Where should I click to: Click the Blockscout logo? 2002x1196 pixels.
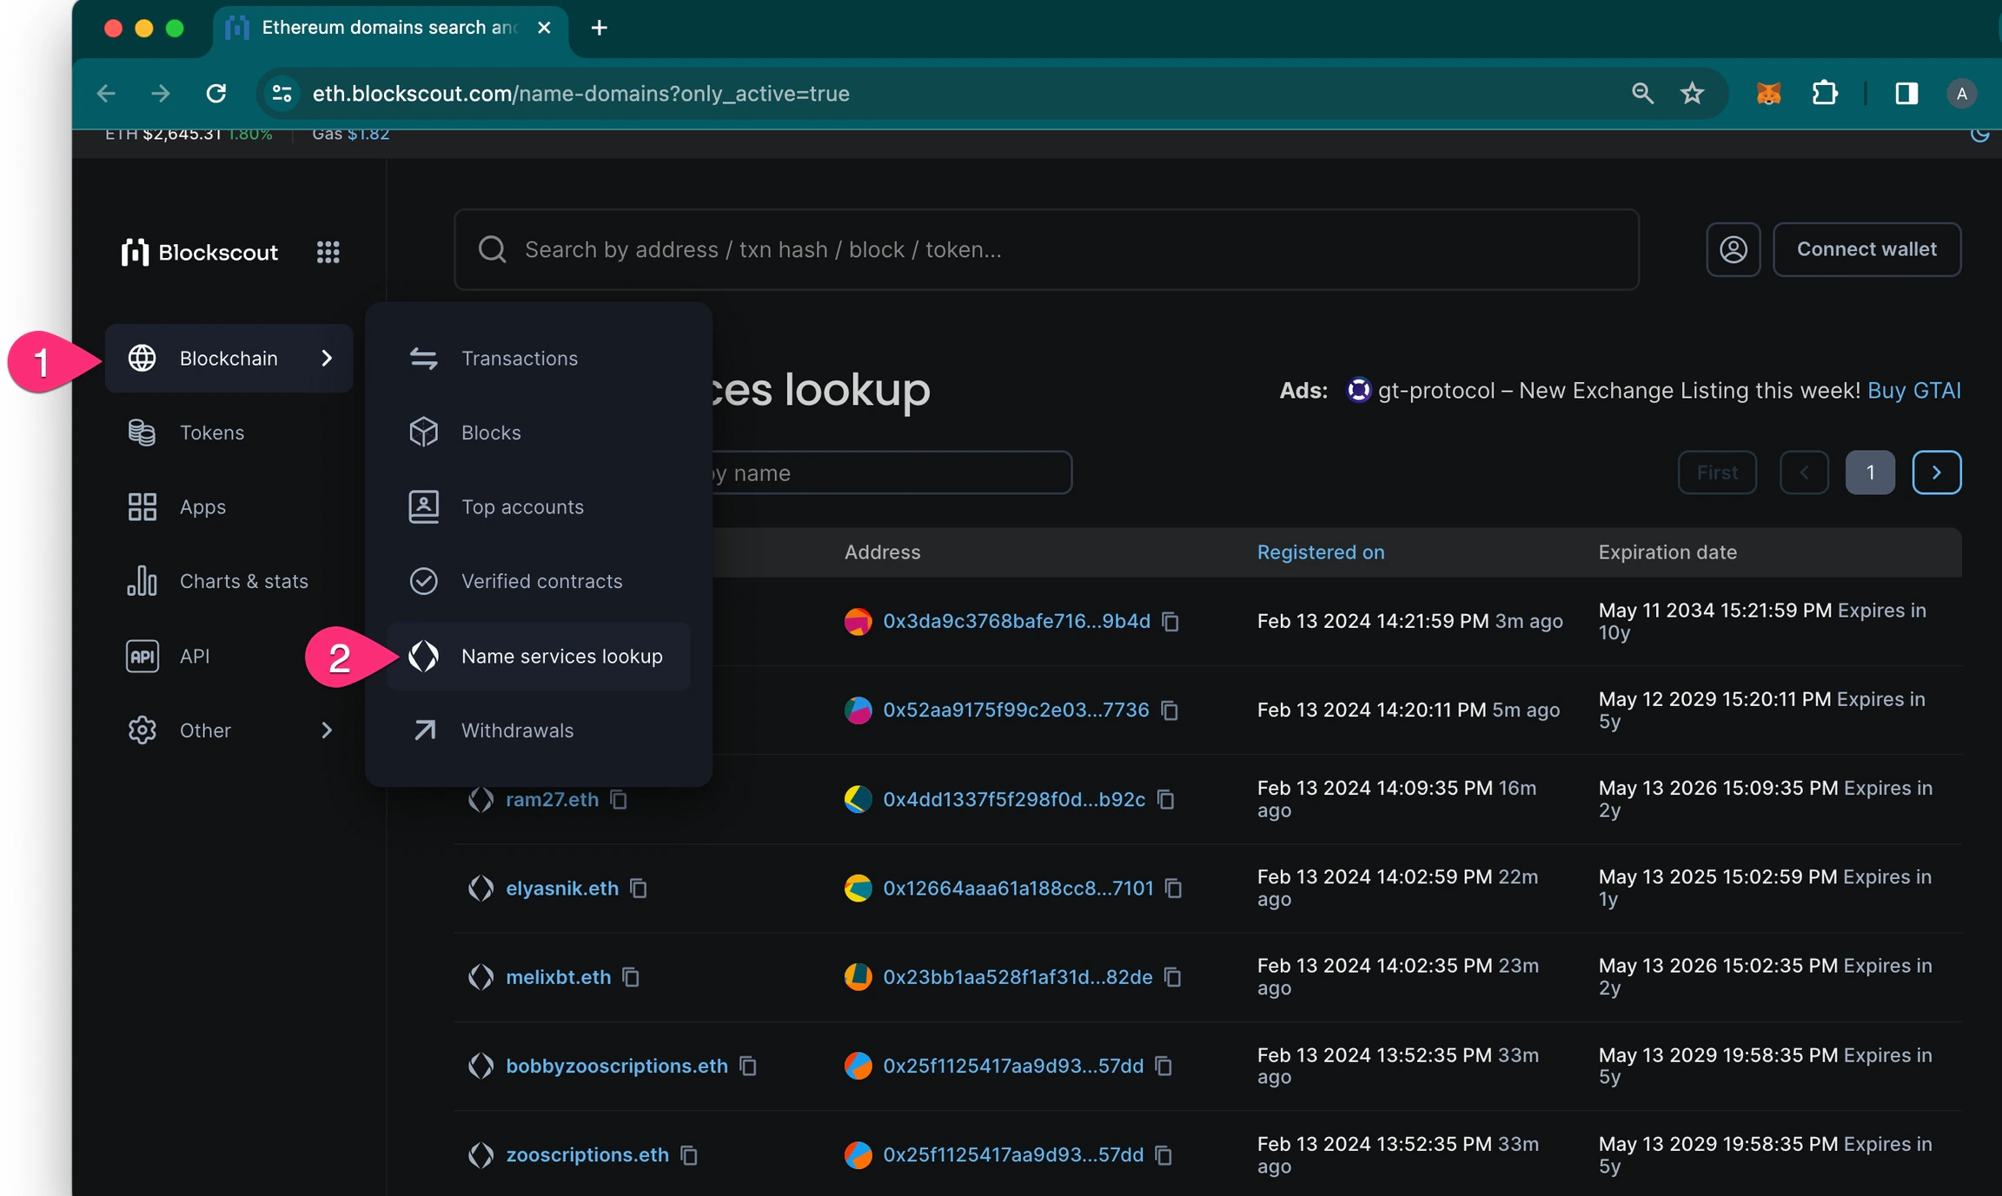200,252
